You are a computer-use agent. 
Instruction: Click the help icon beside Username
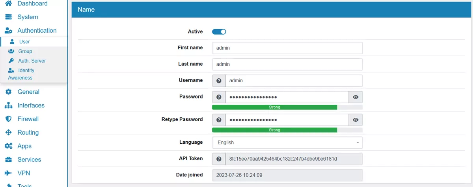[219, 81]
